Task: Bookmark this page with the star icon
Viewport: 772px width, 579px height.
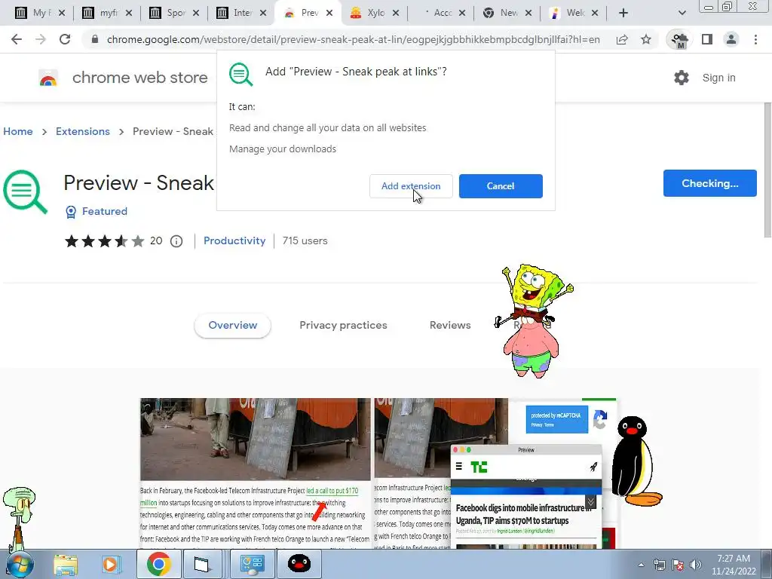Action: coord(646,39)
